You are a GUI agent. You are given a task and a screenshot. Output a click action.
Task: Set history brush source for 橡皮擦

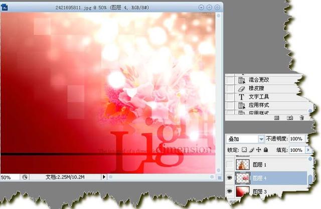[x=230, y=88]
